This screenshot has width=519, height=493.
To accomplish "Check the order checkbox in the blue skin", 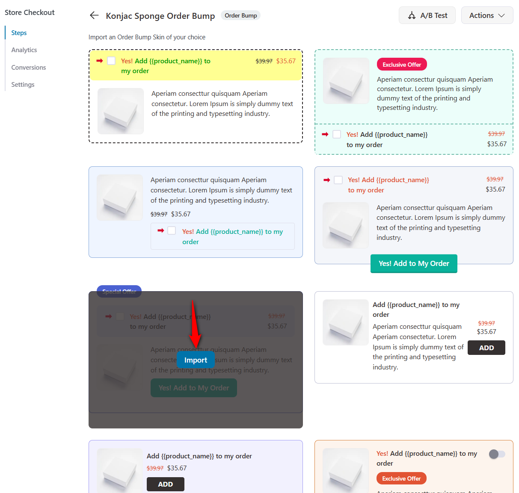I will click(172, 230).
